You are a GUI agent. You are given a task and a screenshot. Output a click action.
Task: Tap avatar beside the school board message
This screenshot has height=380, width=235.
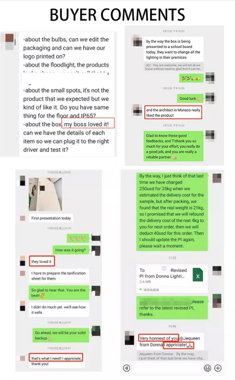[x=138, y=41]
